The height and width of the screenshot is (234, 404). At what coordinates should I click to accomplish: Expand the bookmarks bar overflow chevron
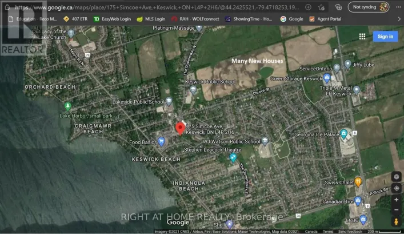point(398,19)
